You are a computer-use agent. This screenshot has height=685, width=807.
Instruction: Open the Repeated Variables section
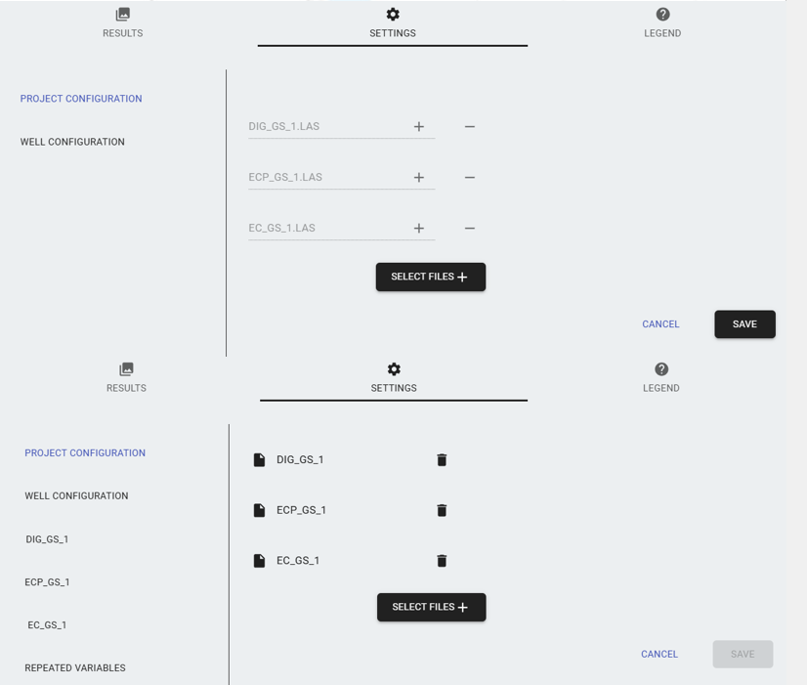(75, 668)
